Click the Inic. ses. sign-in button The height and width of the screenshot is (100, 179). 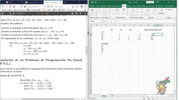point(150,2)
